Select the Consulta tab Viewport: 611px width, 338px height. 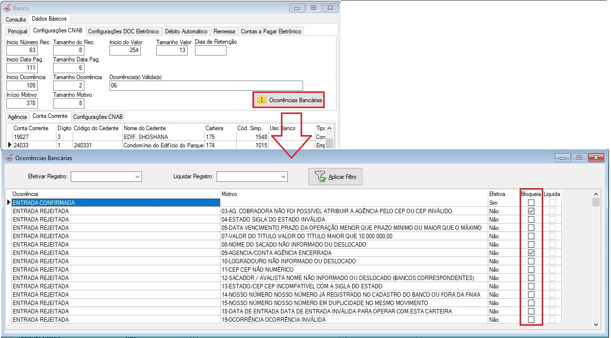click(16, 20)
